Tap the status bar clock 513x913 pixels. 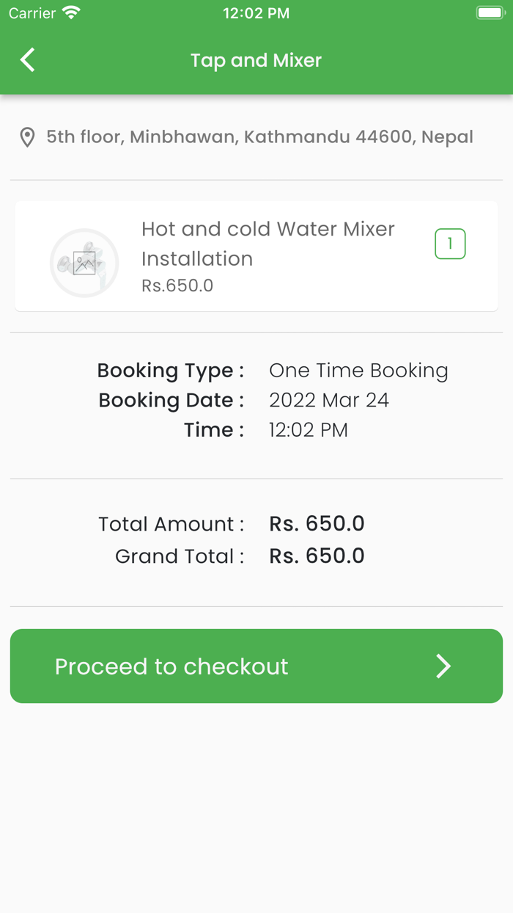(x=256, y=13)
